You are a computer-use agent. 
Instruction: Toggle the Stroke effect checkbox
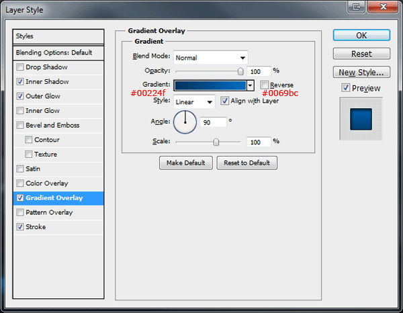[20, 227]
